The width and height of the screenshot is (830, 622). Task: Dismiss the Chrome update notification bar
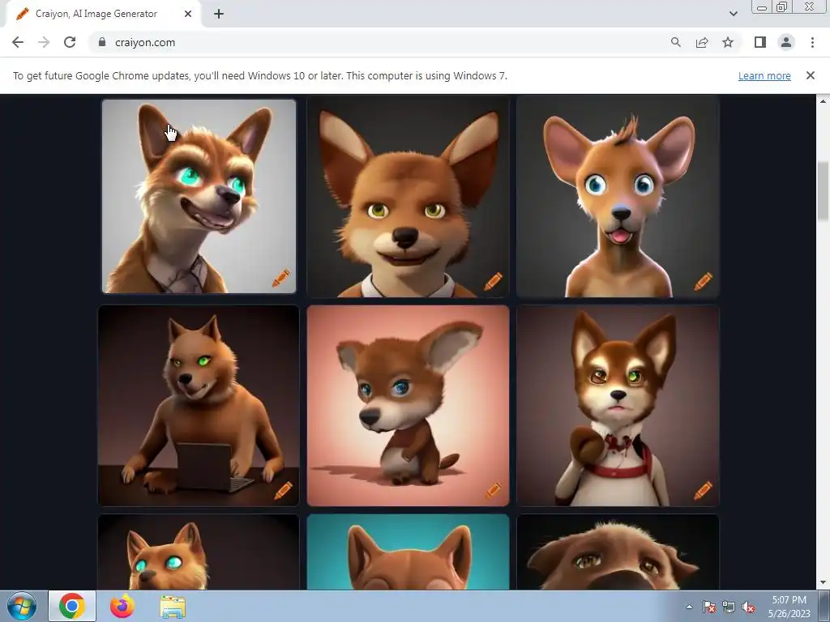click(x=811, y=75)
